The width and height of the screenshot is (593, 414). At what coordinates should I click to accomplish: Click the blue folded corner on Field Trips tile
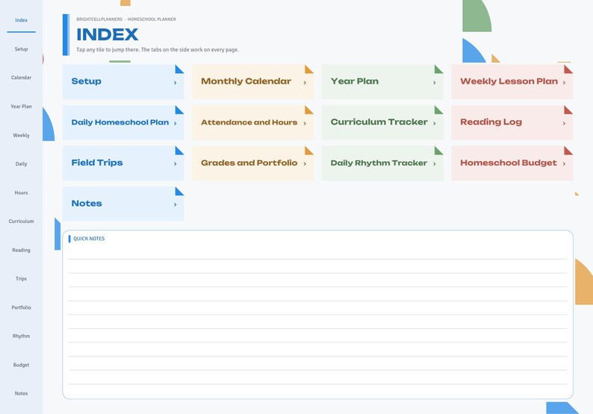click(x=180, y=151)
